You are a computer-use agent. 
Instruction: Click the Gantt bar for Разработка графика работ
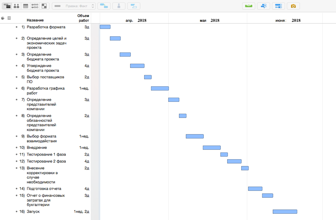[x=160, y=88]
